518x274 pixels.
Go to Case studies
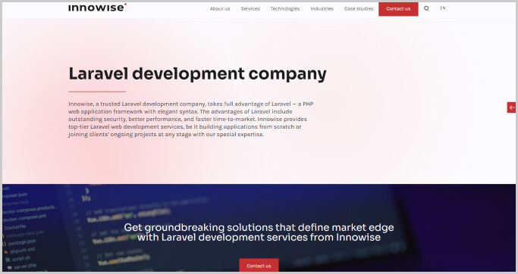(359, 9)
